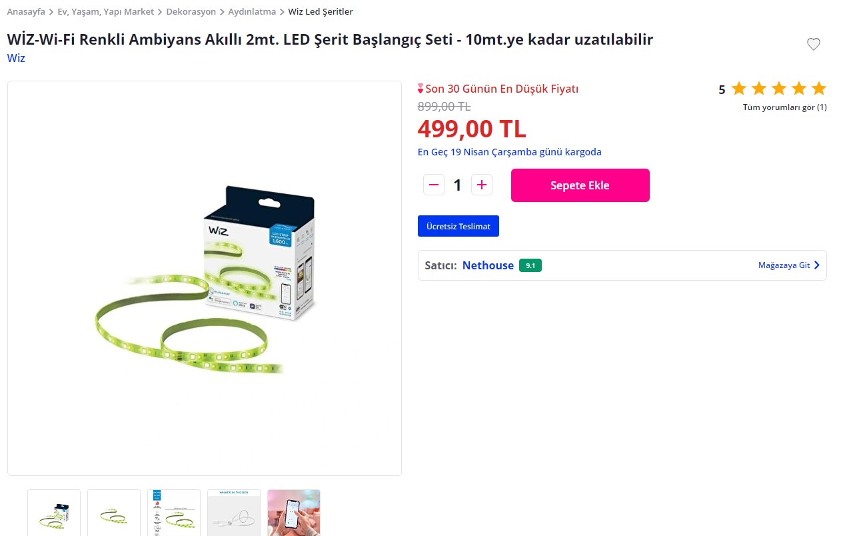Increase quantity with plus button
Viewport: 853px width, 536px height.
pyautogui.click(x=482, y=185)
